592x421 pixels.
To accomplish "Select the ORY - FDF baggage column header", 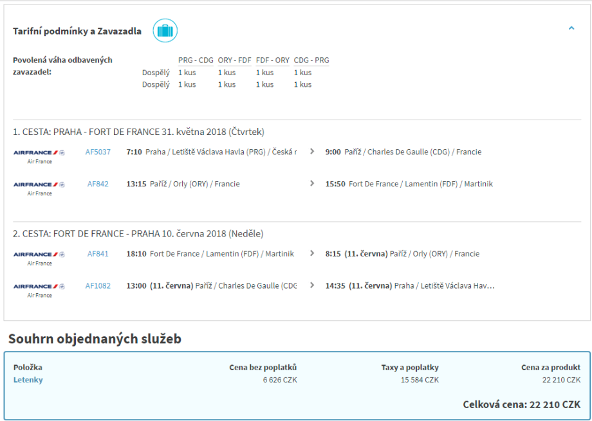I will [234, 60].
